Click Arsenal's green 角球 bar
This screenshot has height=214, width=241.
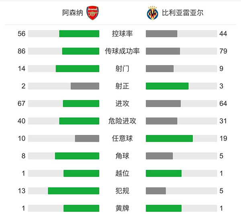tap(77, 156)
